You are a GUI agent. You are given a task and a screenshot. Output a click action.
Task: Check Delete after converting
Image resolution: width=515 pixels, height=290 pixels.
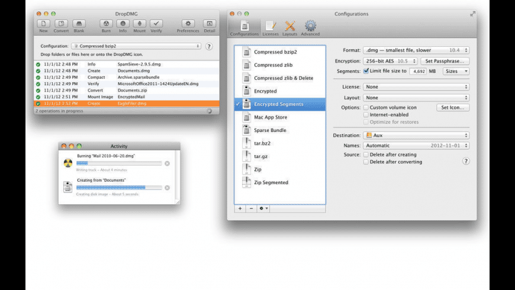pos(366,162)
